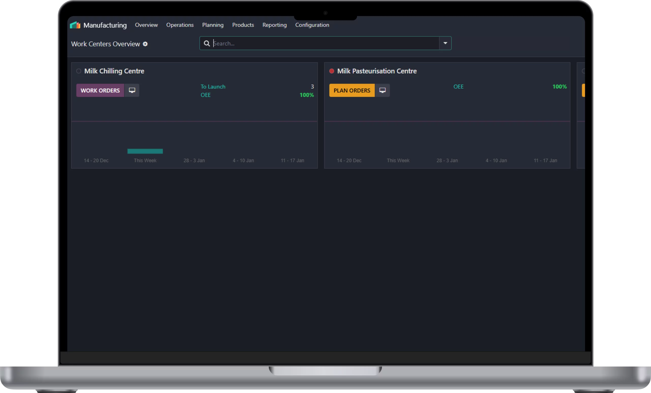Toggle red status dot of Milk Pasteurisation Centre
Viewport: 651px width, 393px height.
point(332,71)
